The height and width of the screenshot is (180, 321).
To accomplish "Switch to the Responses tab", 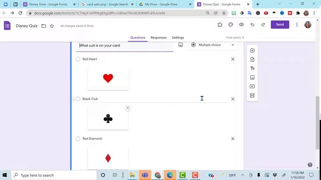I will pos(158,37).
